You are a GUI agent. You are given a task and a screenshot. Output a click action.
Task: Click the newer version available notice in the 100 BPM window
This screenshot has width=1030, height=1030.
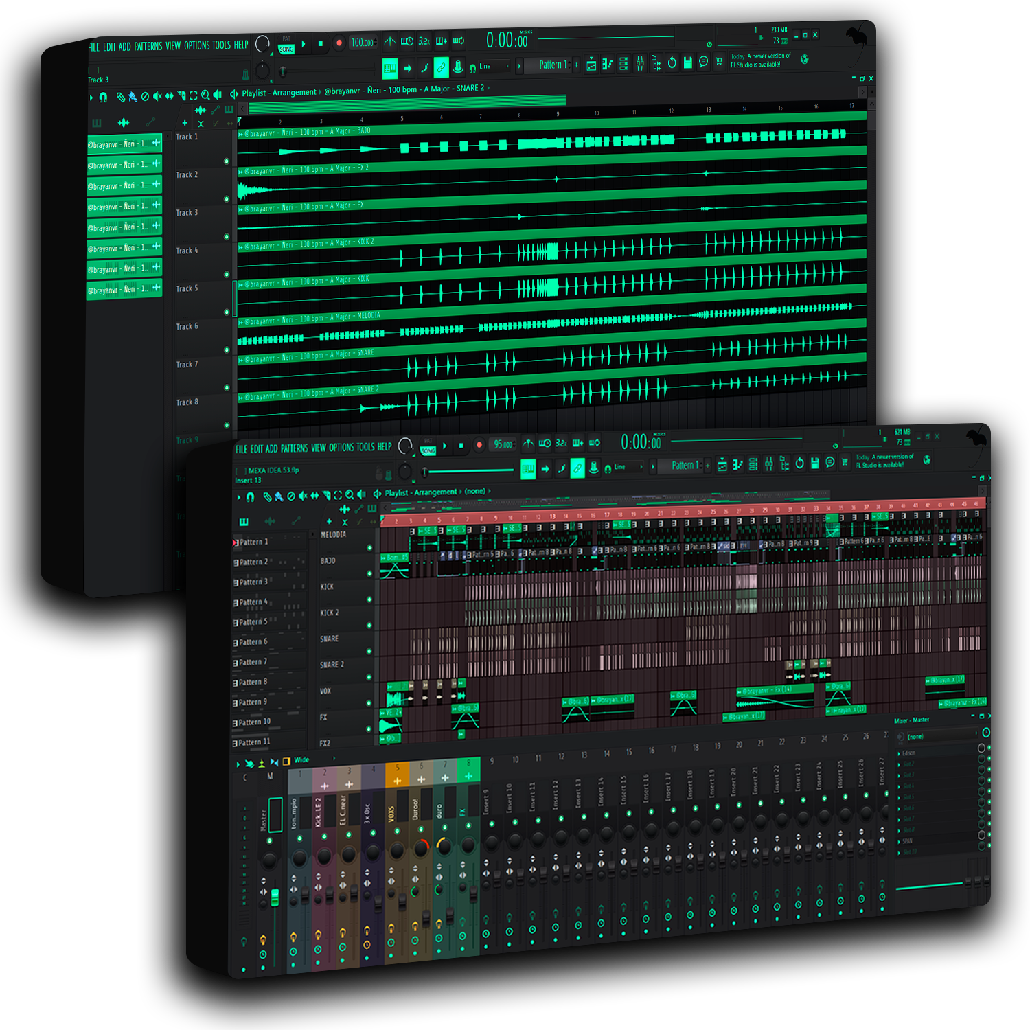761,60
